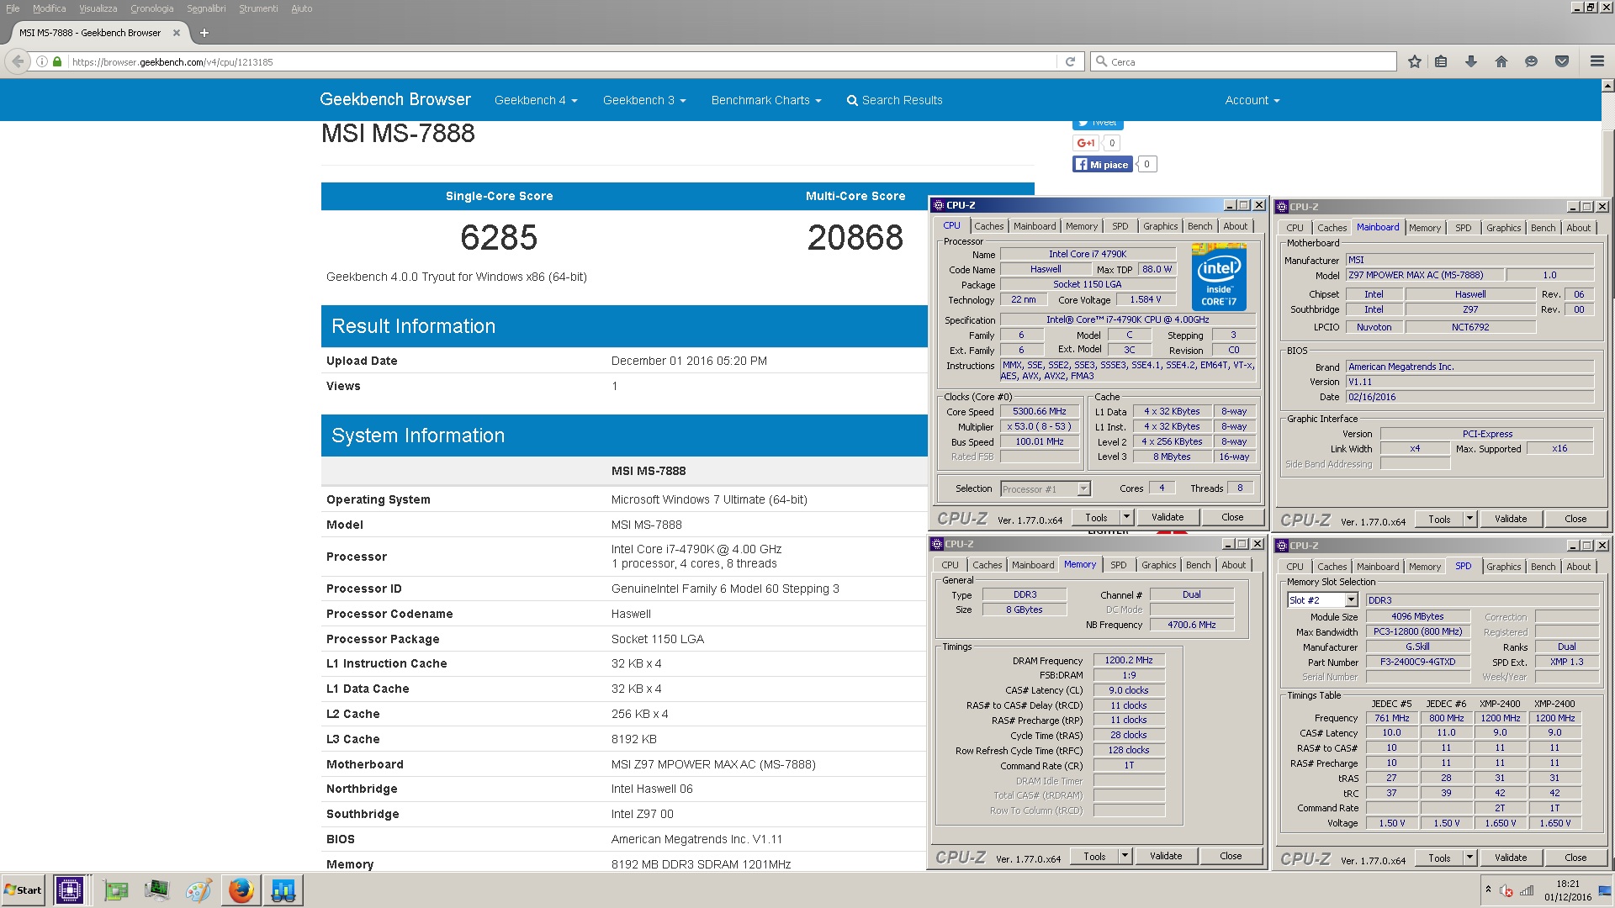The width and height of the screenshot is (1615, 908).
Task: Click the part number F3-2400C9-4GTXD
Action: click(1417, 662)
